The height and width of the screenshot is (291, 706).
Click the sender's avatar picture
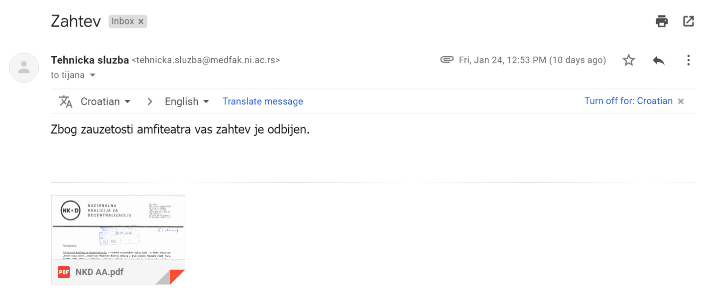tap(24, 68)
